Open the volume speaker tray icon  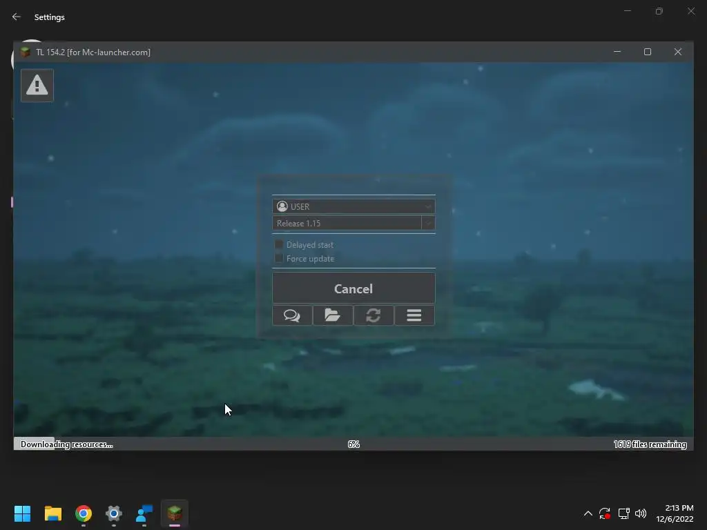641,513
